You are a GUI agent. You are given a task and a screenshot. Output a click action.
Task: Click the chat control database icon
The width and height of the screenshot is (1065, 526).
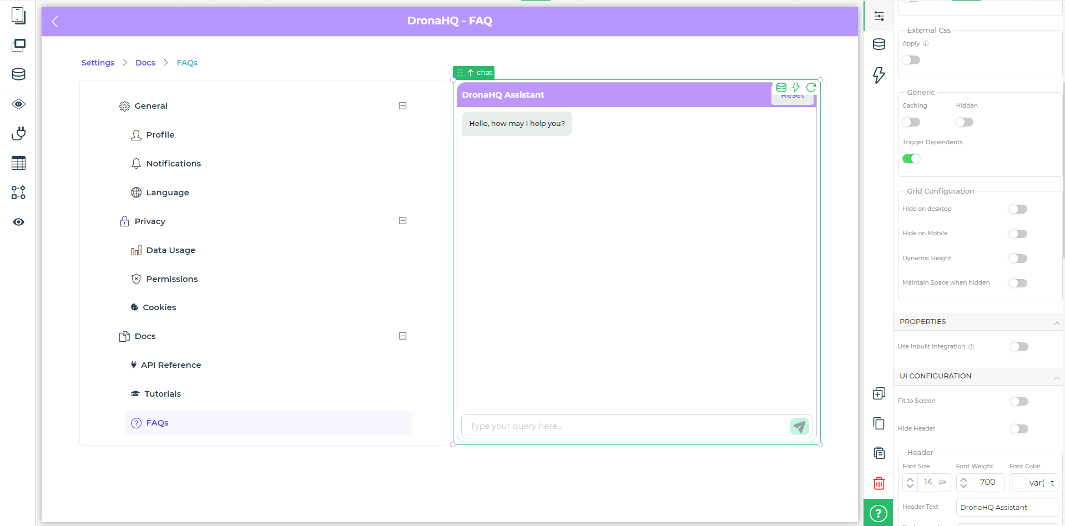click(x=781, y=87)
